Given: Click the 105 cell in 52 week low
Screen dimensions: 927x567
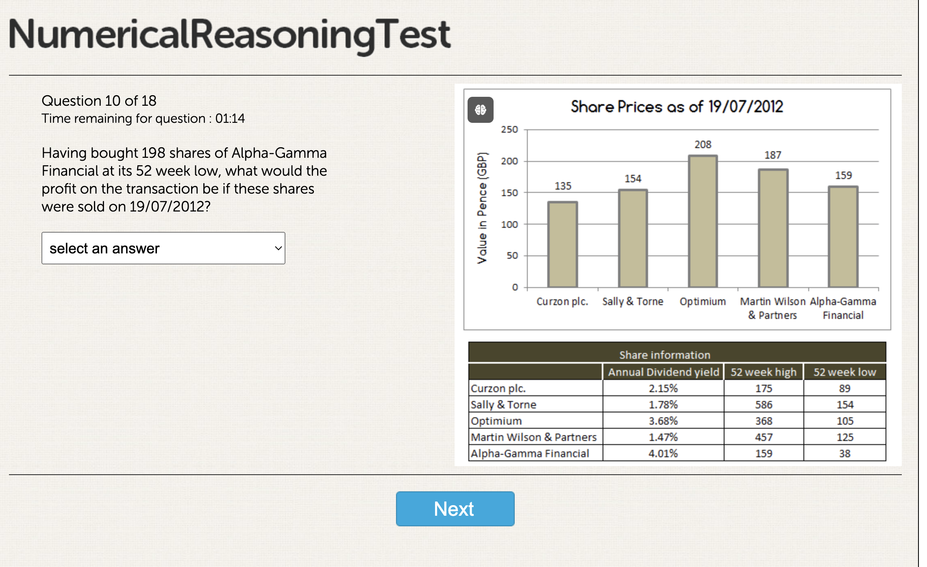Looking at the screenshot, I should 845,421.
